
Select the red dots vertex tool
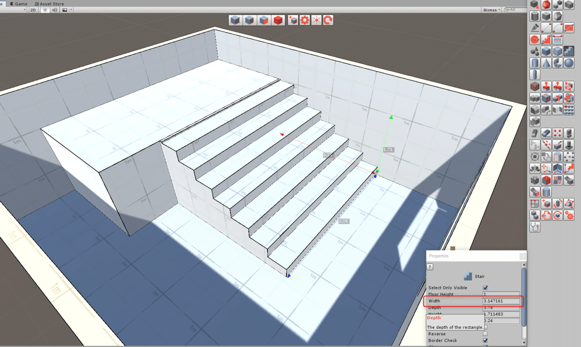click(x=558, y=133)
